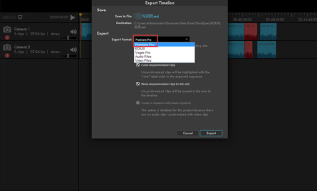
Task: Toggle Color unsynchronized clips checkbox
Action: pyautogui.click(x=138, y=65)
